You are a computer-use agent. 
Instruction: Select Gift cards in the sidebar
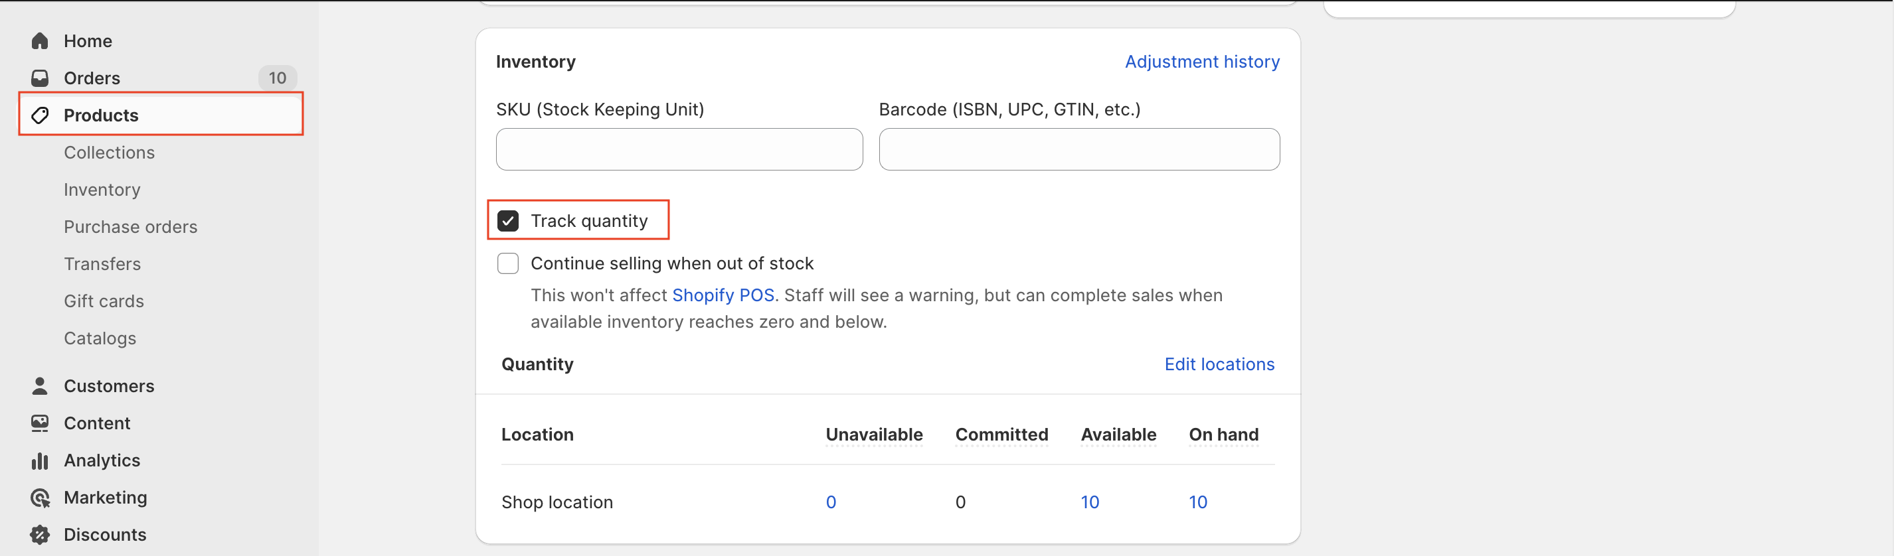coord(104,301)
